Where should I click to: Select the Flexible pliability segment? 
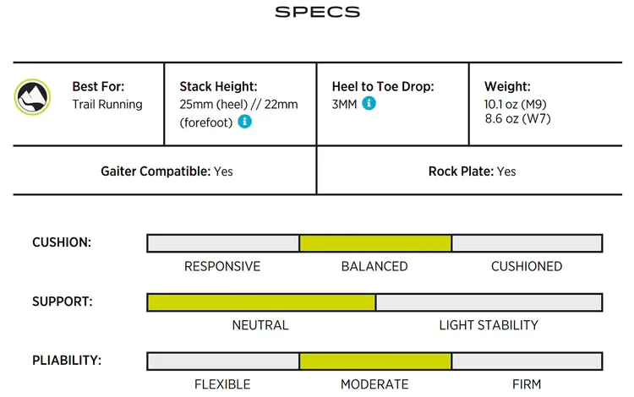point(223,361)
